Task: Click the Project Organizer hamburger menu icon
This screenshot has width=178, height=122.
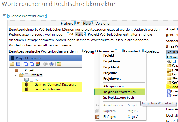Action: (12, 58)
